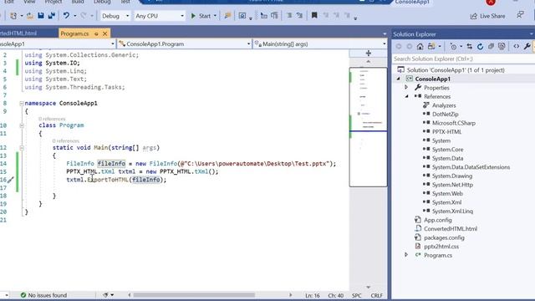535x301 pixels.
Task: Click the Ln: 16 line indicator
Action: [x=313, y=295]
